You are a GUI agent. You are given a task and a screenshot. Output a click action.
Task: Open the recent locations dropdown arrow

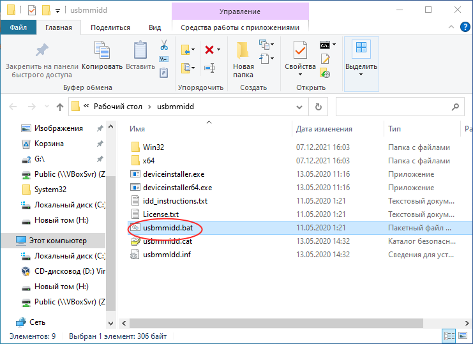tap(47, 107)
